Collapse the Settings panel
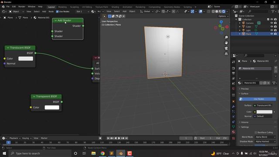 pyautogui.click(x=245, y=127)
